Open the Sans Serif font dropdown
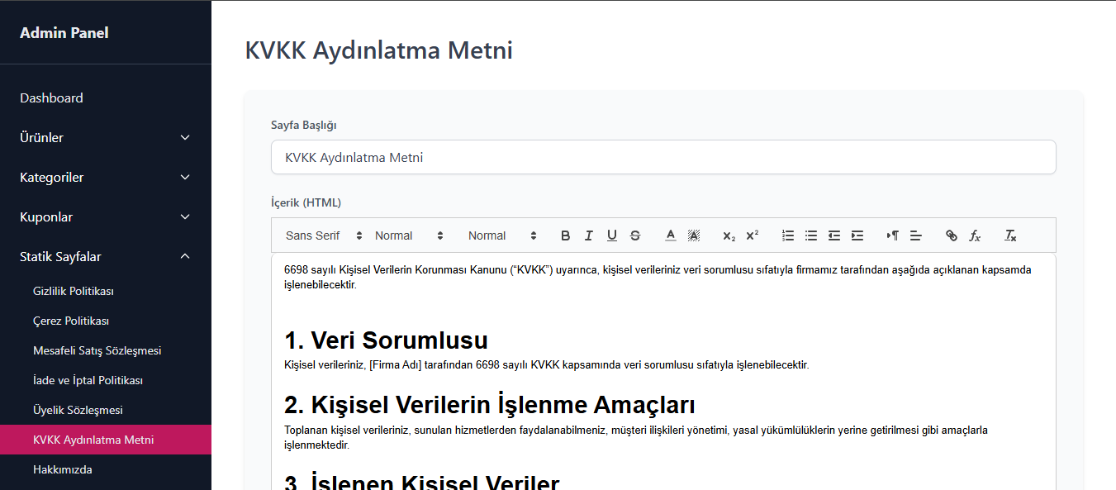The image size is (1116, 490). (x=322, y=235)
